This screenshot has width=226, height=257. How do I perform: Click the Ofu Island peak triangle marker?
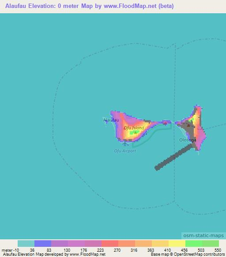136,132
